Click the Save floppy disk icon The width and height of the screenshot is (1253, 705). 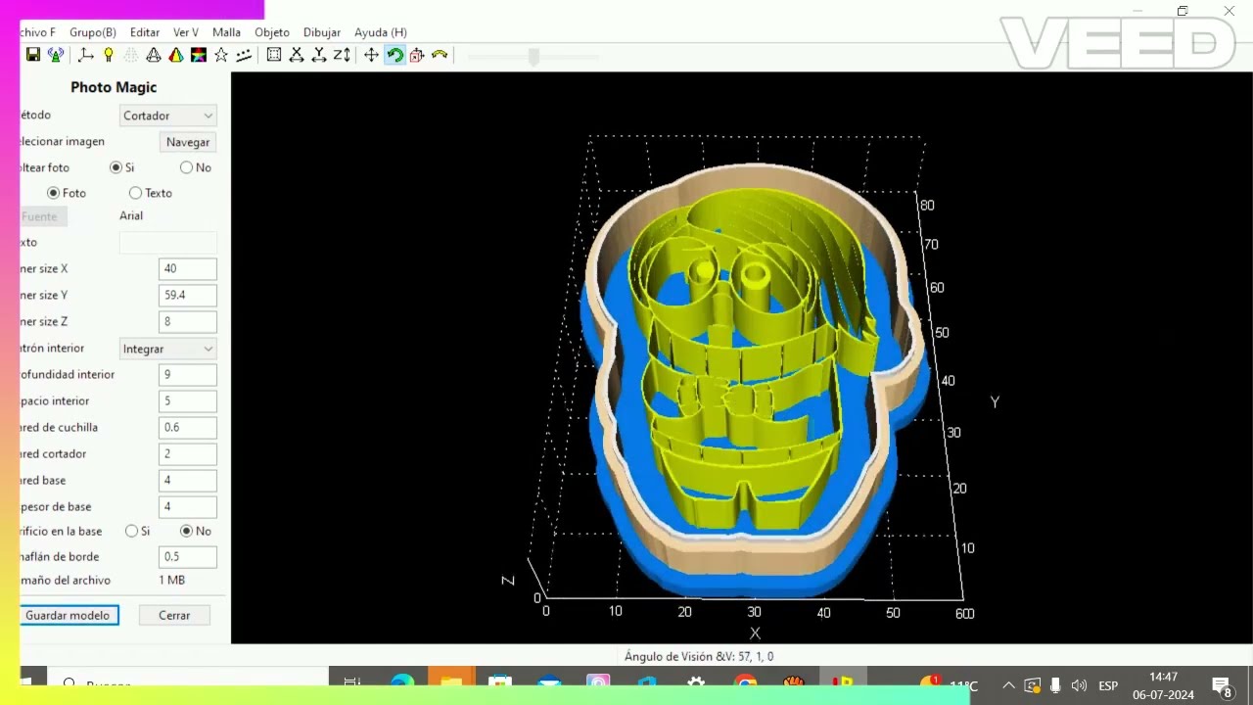pyautogui.click(x=33, y=55)
